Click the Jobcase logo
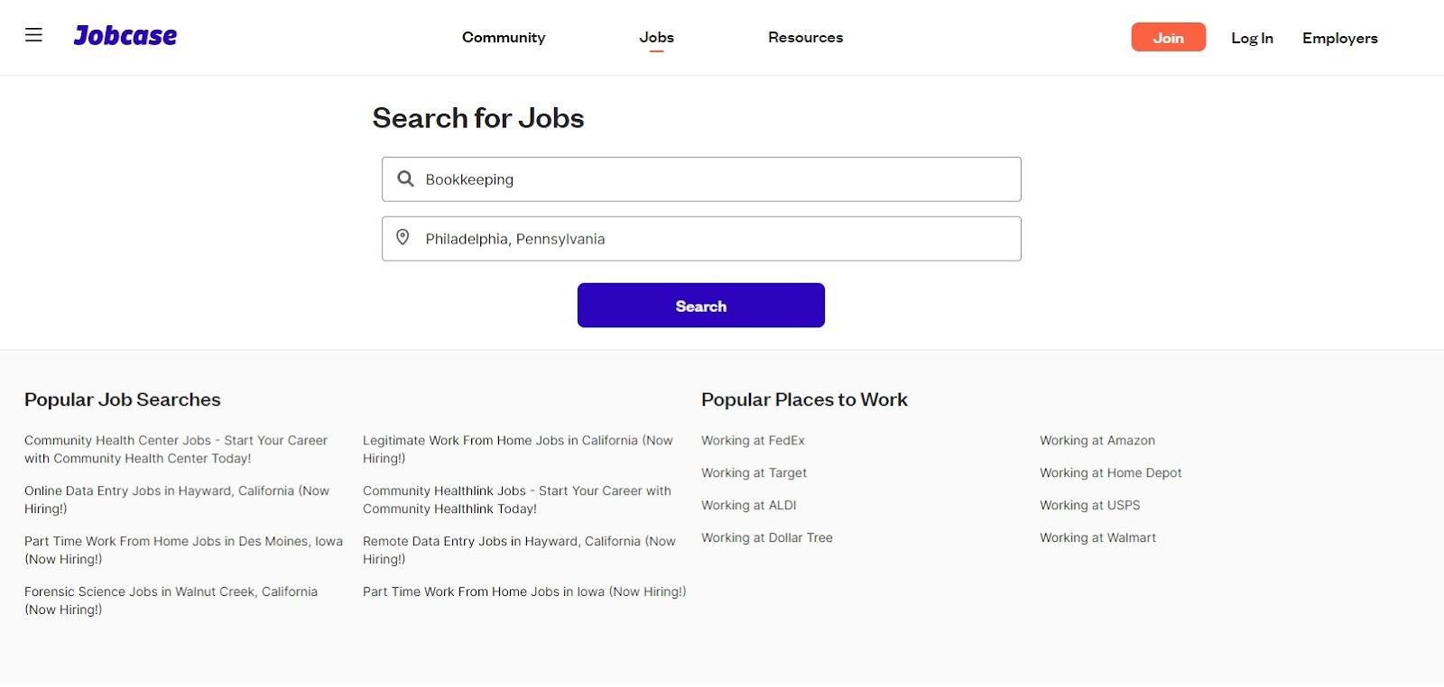Viewport: 1444px width, 687px height. pyautogui.click(x=125, y=36)
